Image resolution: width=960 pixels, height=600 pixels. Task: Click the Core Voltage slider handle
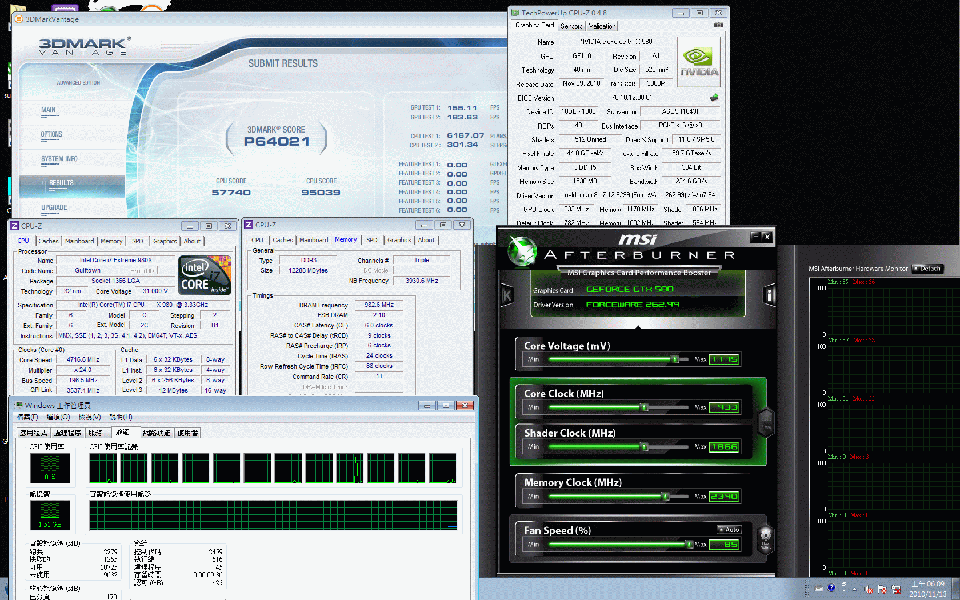675,359
